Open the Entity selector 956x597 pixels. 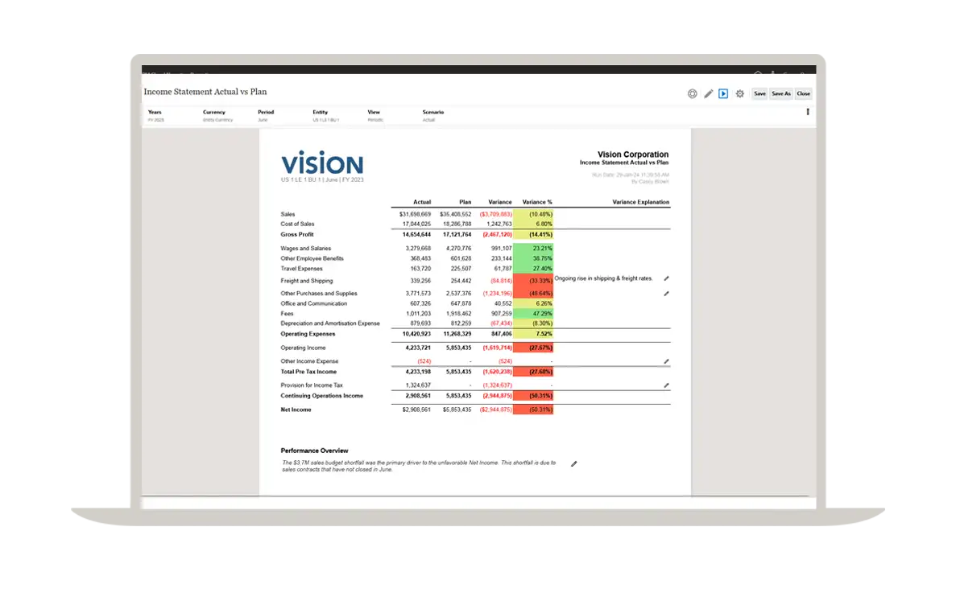pos(325,120)
